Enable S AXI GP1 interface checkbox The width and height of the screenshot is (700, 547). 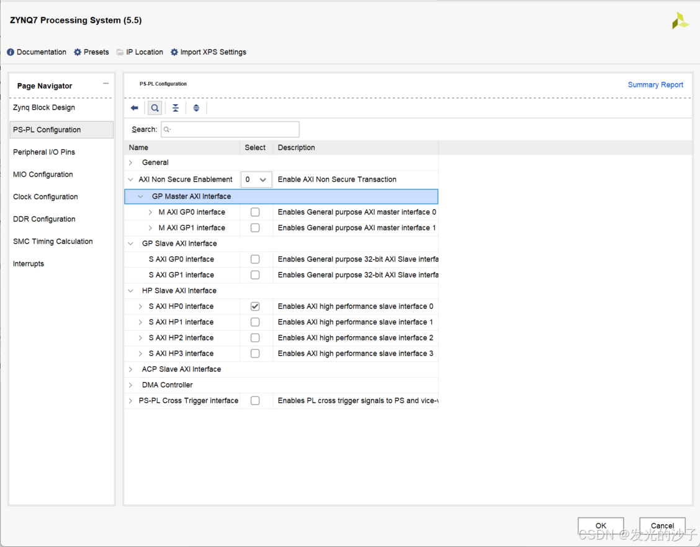[x=255, y=275]
